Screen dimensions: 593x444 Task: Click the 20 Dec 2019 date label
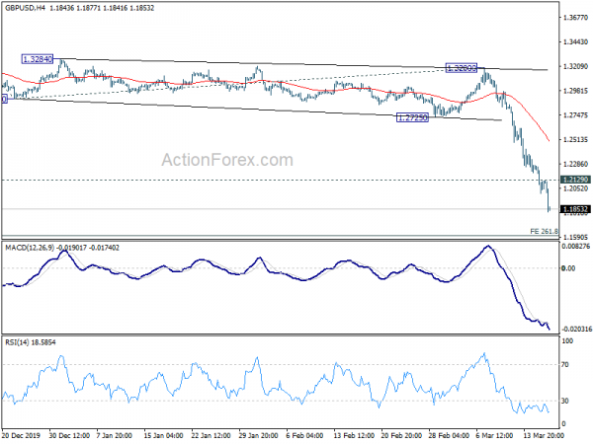[23, 435]
